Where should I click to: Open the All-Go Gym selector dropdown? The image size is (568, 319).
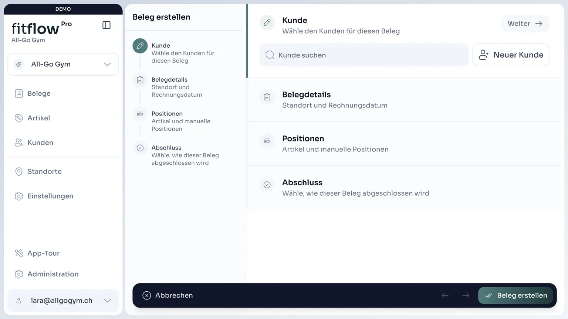tap(63, 64)
